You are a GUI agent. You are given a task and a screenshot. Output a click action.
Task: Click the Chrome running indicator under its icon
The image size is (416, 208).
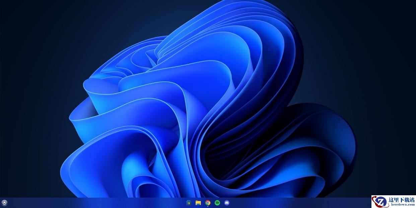pos(208,207)
